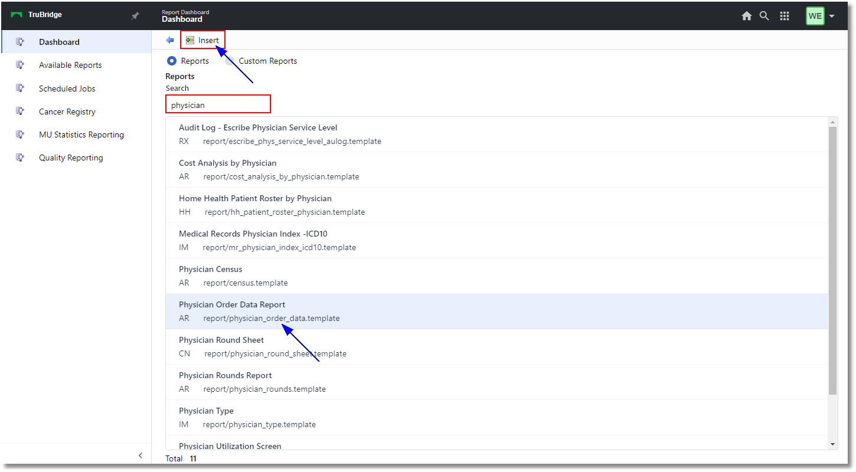Viewport: 856px width, 472px height.
Task: Click the report list scrollbar thumb
Action: click(832, 260)
